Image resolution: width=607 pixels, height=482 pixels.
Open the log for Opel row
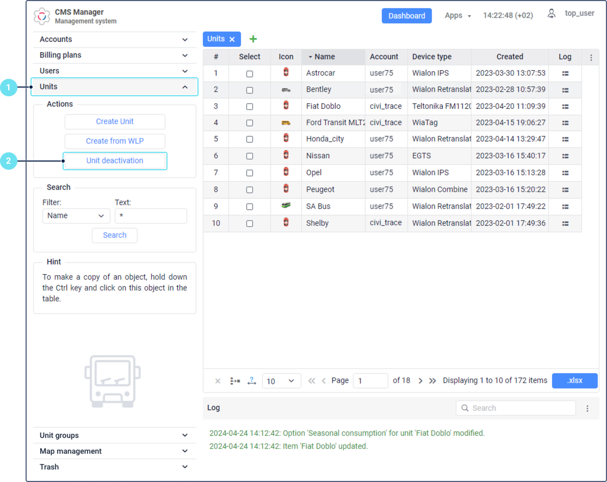tap(565, 172)
